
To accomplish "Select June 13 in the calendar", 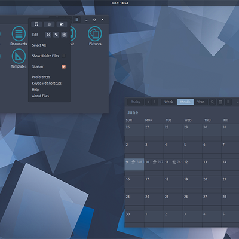I will (x=212, y=164).
